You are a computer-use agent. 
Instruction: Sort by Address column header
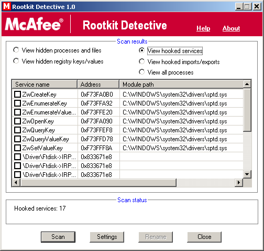pos(98,85)
